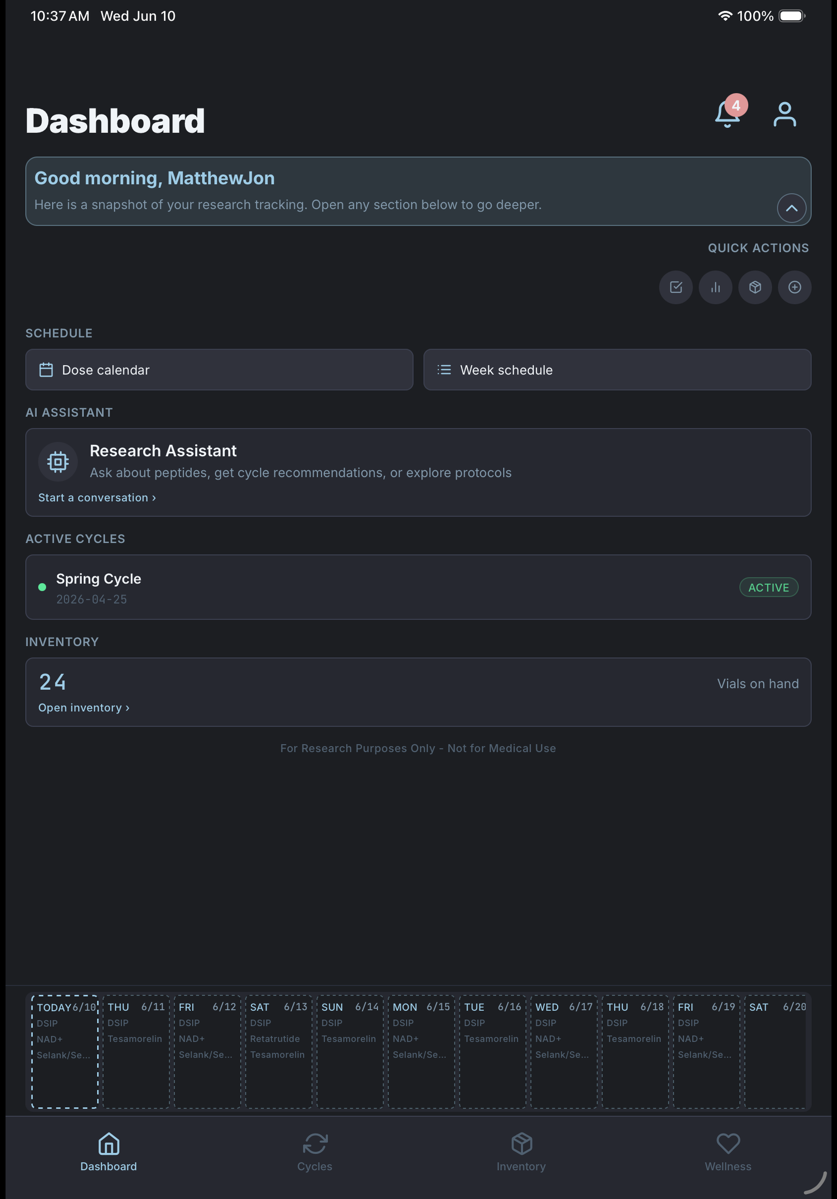Viewport: 837px width, 1199px height.
Task: Click Tesamorelin under SUN 6/14
Action: coord(349,1039)
